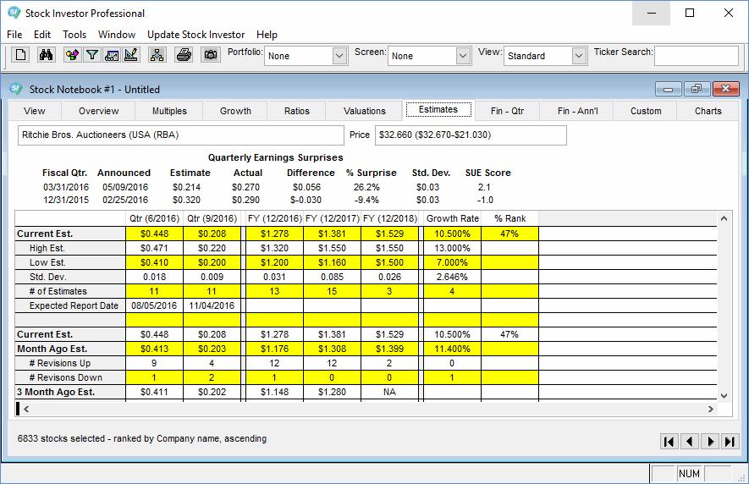Click the horizontal scroll left arrow
This screenshot has height=484, width=749.
pyautogui.click(x=27, y=409)
